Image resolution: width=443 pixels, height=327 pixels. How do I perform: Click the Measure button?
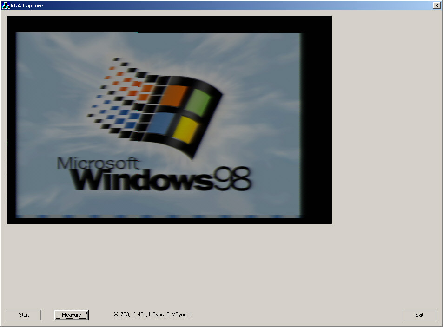pyautogui.click(x=71, y=315)
